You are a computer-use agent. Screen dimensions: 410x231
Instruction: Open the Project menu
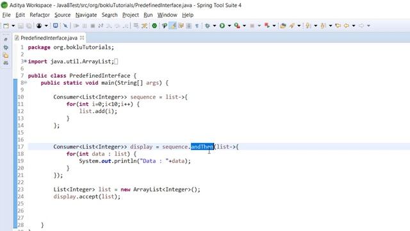click(x=131, y=15)
